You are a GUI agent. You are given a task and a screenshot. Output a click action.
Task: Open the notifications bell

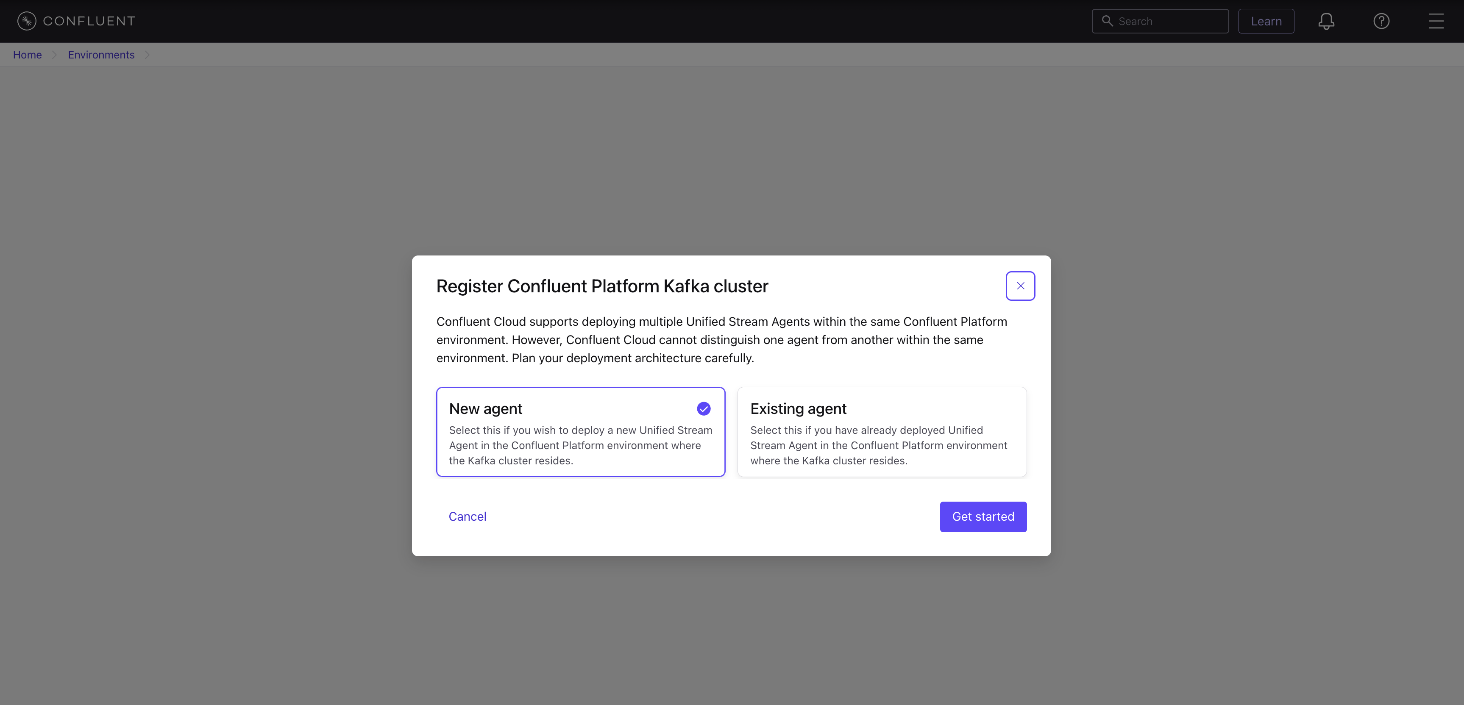click(1326, 21)
